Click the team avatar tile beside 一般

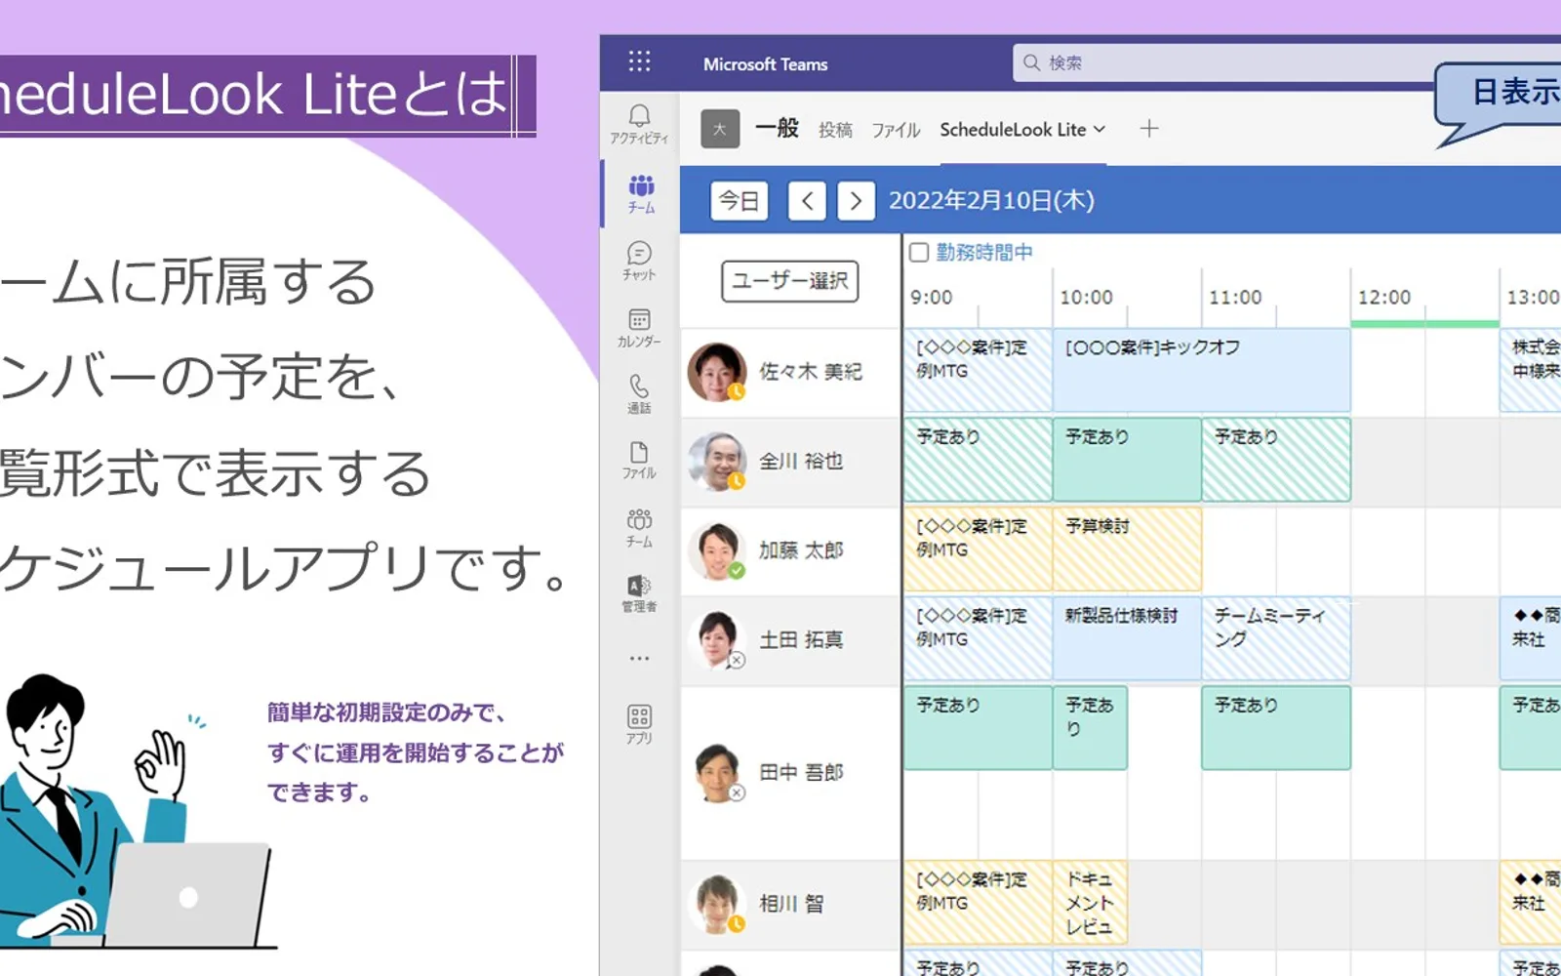point(720,129)
